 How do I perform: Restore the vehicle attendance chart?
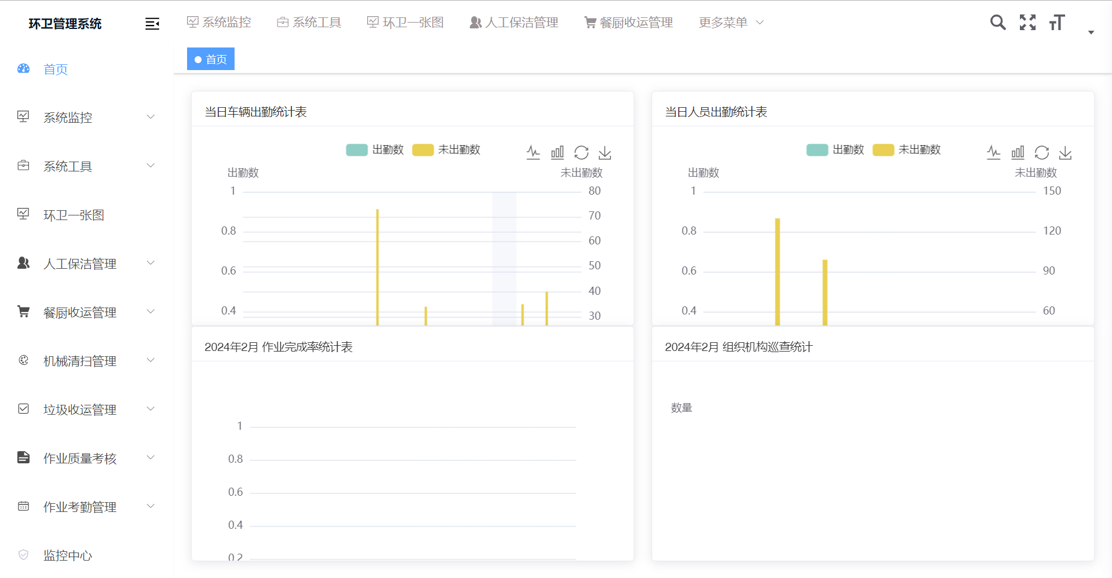pyautogui.click(x=581, y=152)
